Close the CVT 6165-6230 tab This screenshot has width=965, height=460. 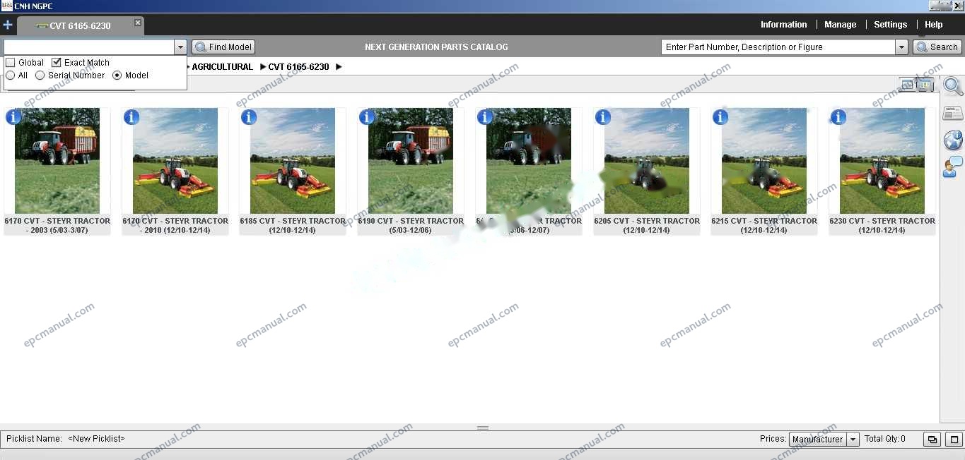138,23
